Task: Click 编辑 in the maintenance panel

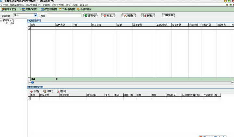Action: coord(48,91)
